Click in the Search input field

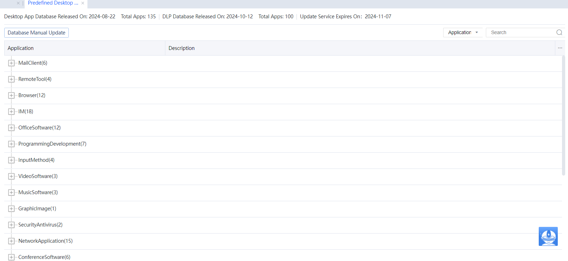coord(520,32)
